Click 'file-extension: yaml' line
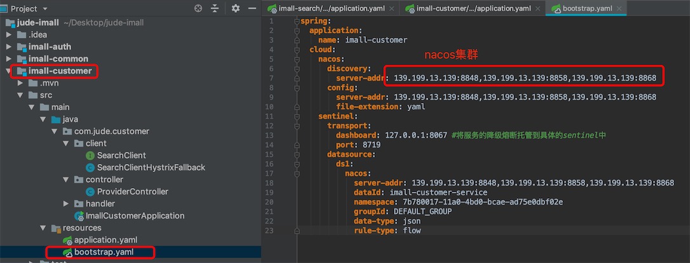690x263 pixels. (381, 107)
